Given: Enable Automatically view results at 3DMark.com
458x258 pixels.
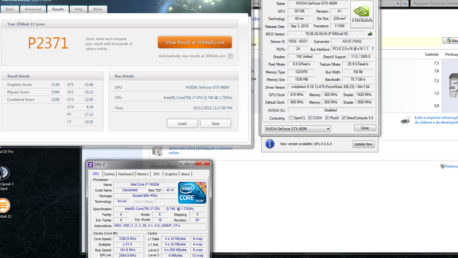Looking at the screenshot, I should point(231,56).
